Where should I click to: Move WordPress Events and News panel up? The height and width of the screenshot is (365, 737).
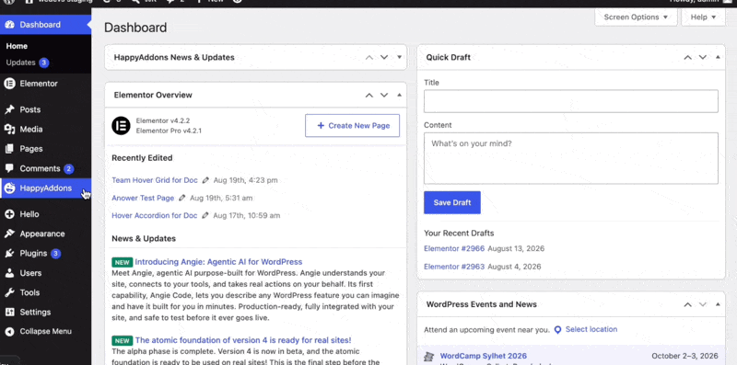pyautogui.click(x=687, y=304)
